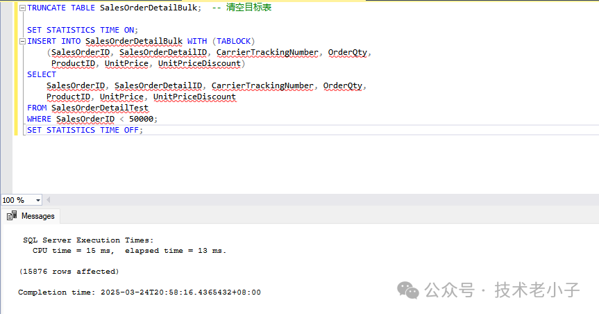
Task: Click the CarrierTrackingNumber column in SELECT list
Action: pos(262,85)
